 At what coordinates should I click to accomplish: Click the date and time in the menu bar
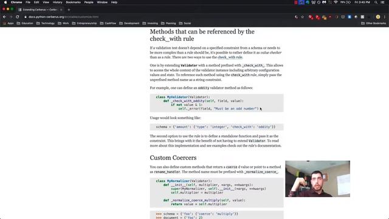pos(362,2)
